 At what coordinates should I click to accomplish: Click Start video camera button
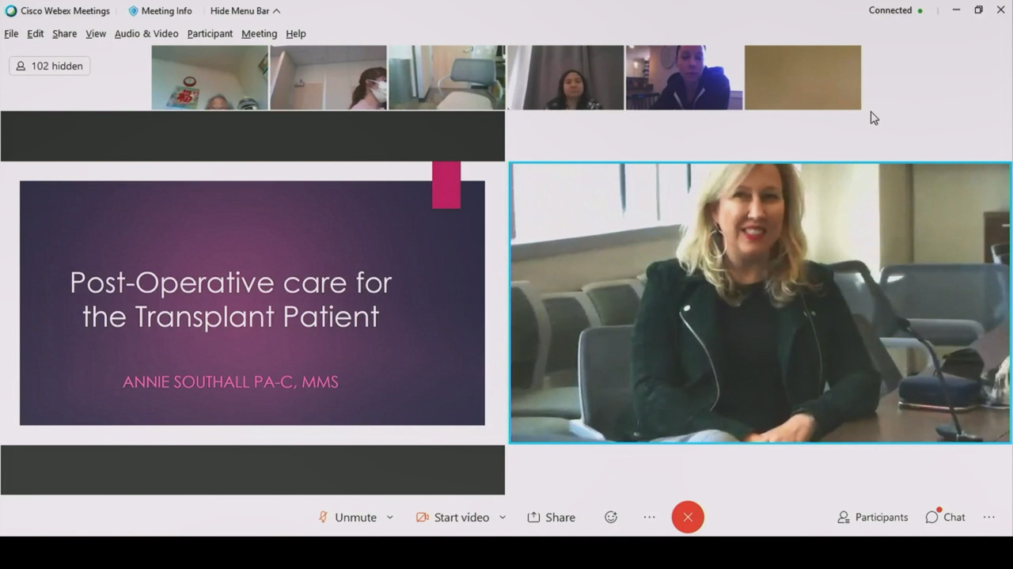tap(453, 518)
